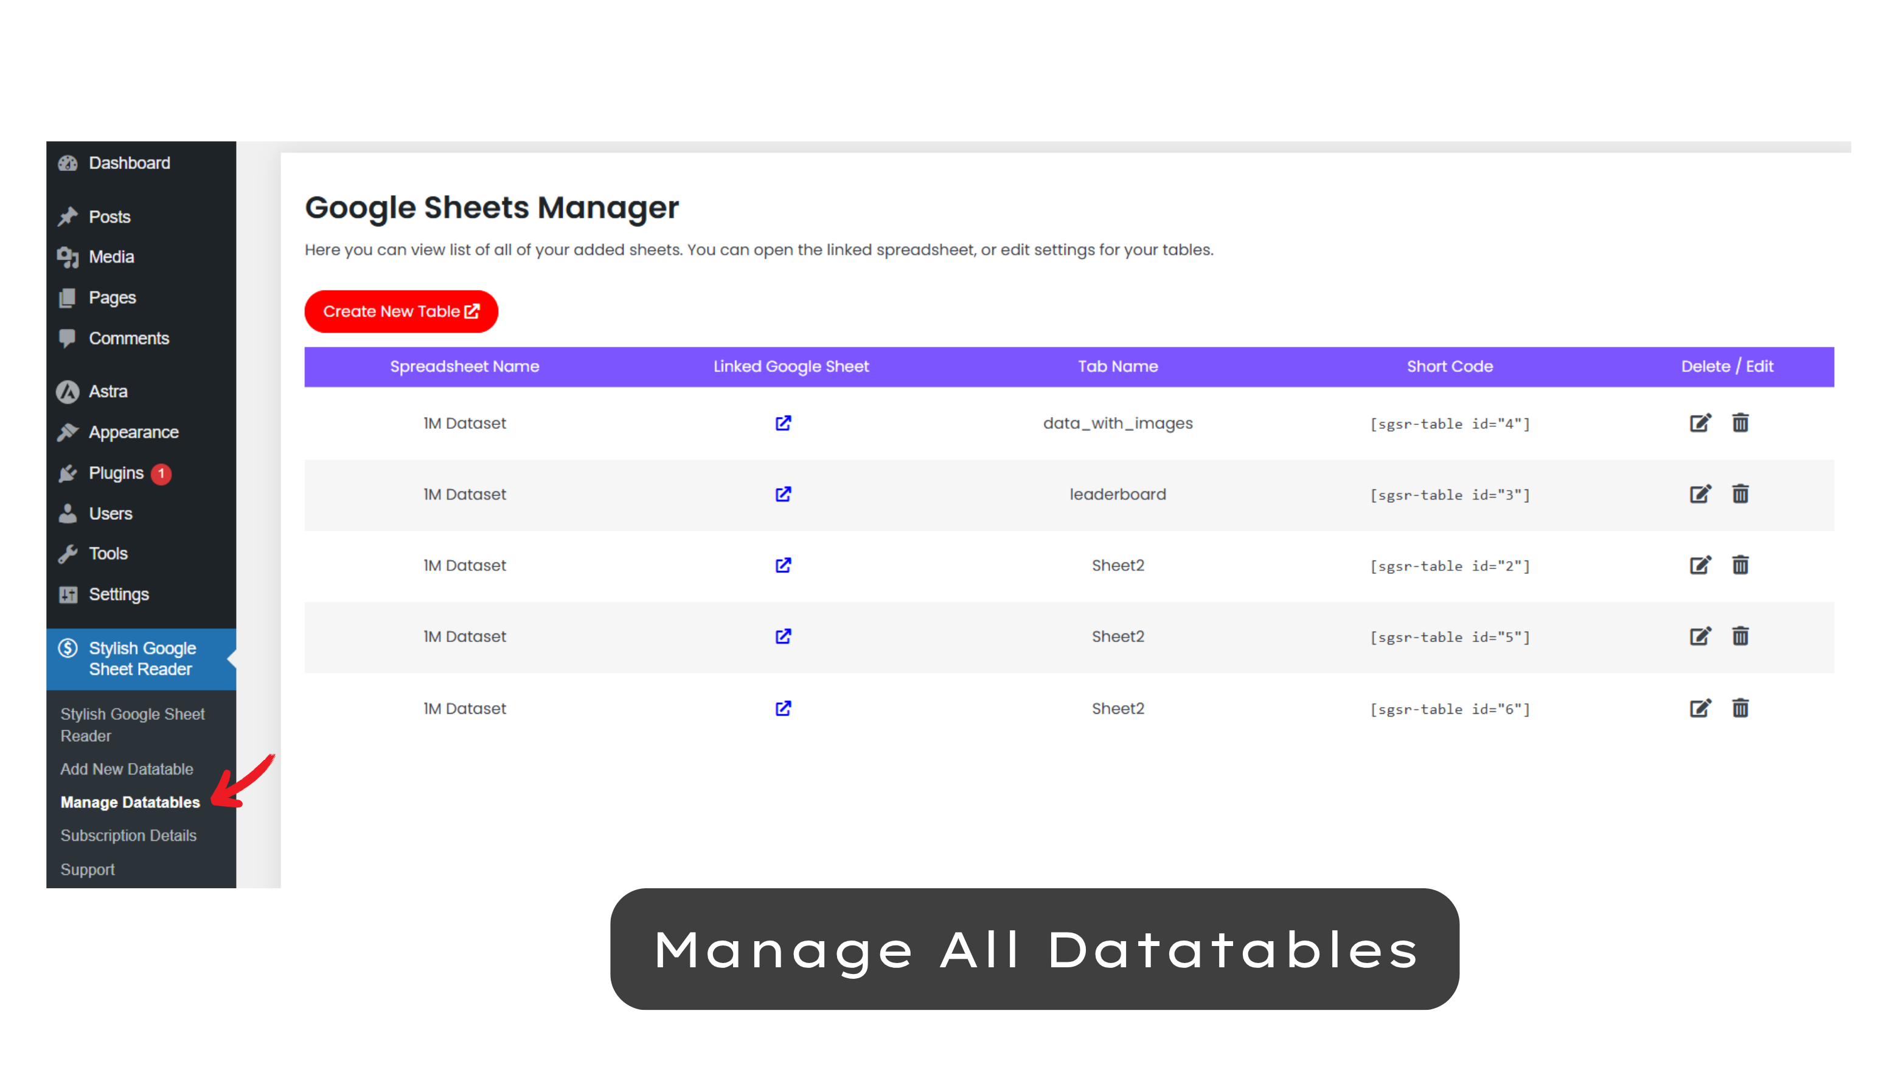Image resolution: width=1898 pixels, height=1067 pixels.
Task: Click the leaderboard tab name cell
Action: coord(1118,494)
